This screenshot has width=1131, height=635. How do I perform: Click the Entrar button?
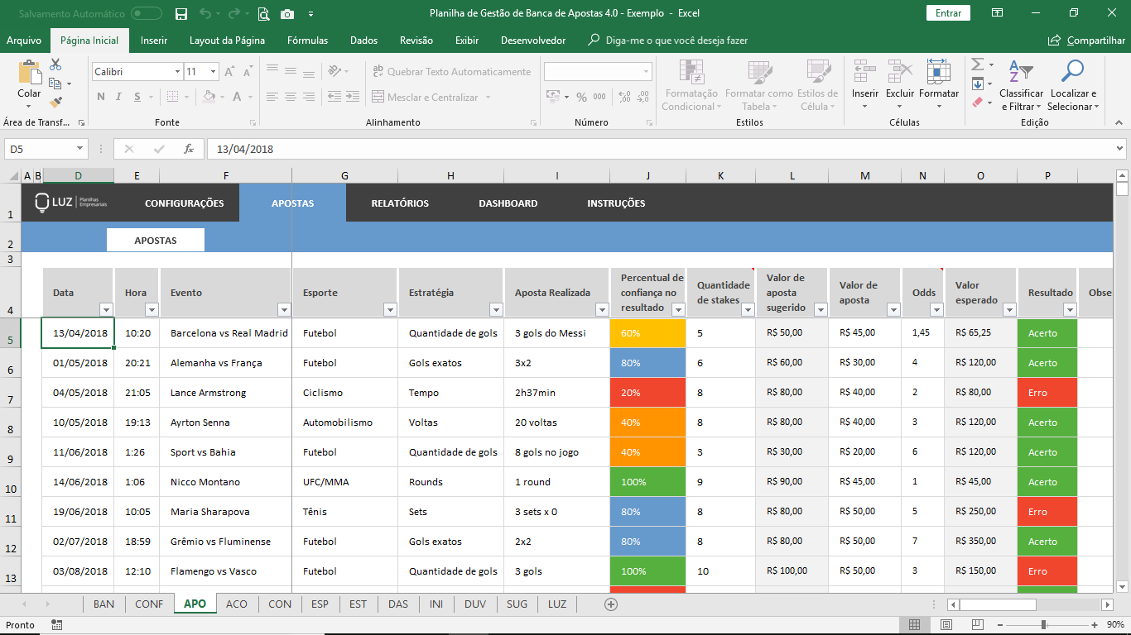(x=947, y=14)
